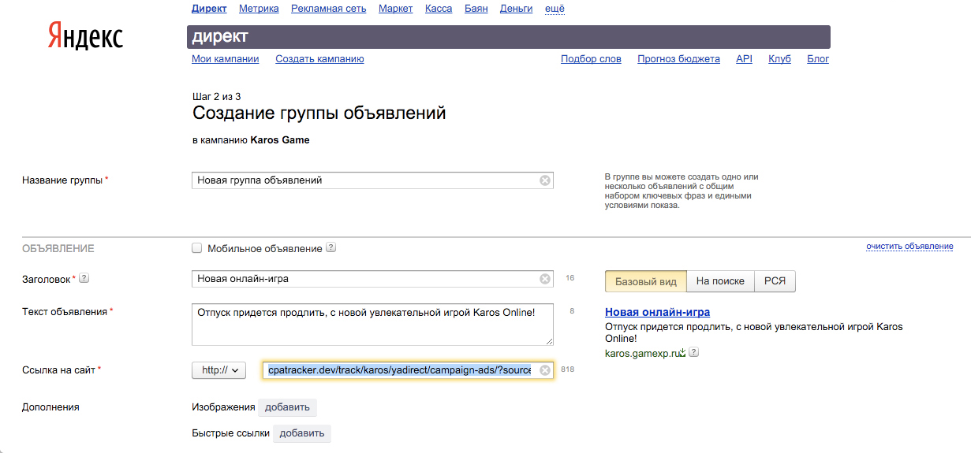This screenshot has width=971, height=453.
Task: Click добавить button for Изображения
Action: click(x=287, y=407)
